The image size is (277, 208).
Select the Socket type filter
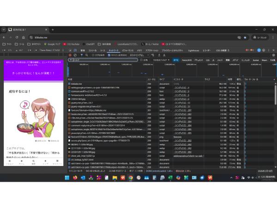(x=256, y=60)
